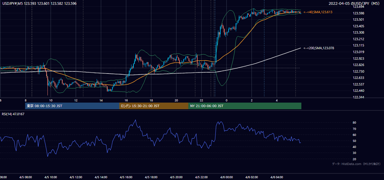The image size is (384, 180).
Task: Click the bottom time label 4/5 12:00
Action: (x=76, y=177)
